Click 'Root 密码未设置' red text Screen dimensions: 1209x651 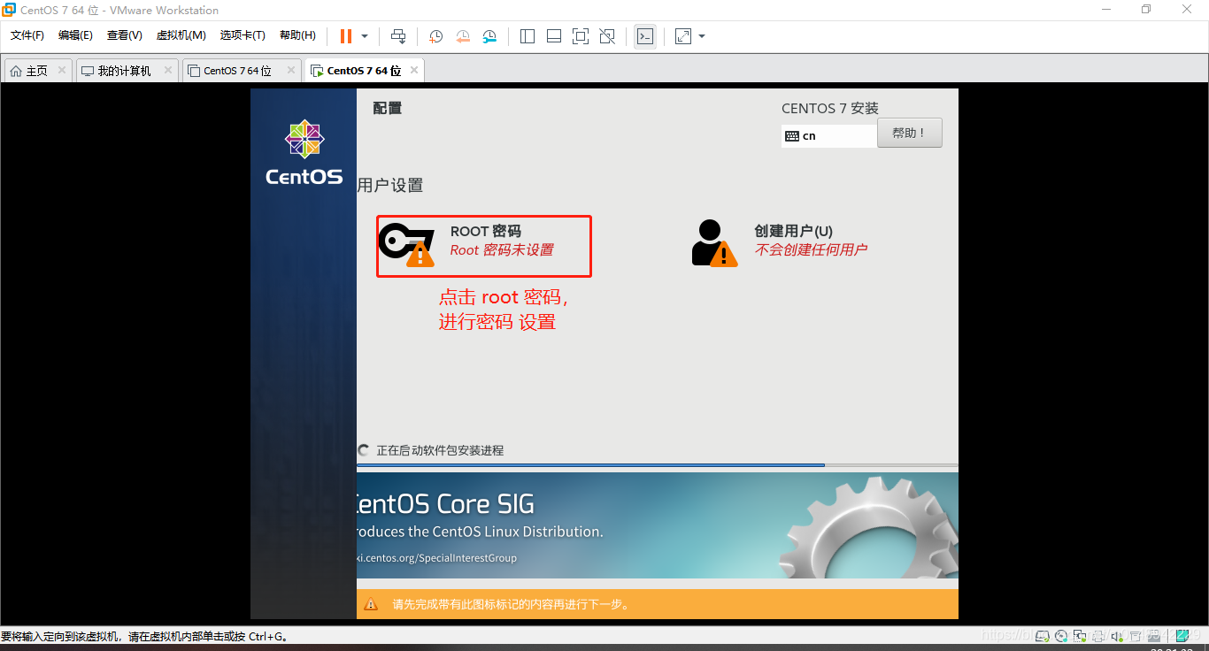(502, 249)
